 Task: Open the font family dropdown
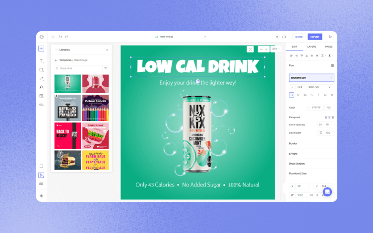pyautogui.click(x=311, y=78)
